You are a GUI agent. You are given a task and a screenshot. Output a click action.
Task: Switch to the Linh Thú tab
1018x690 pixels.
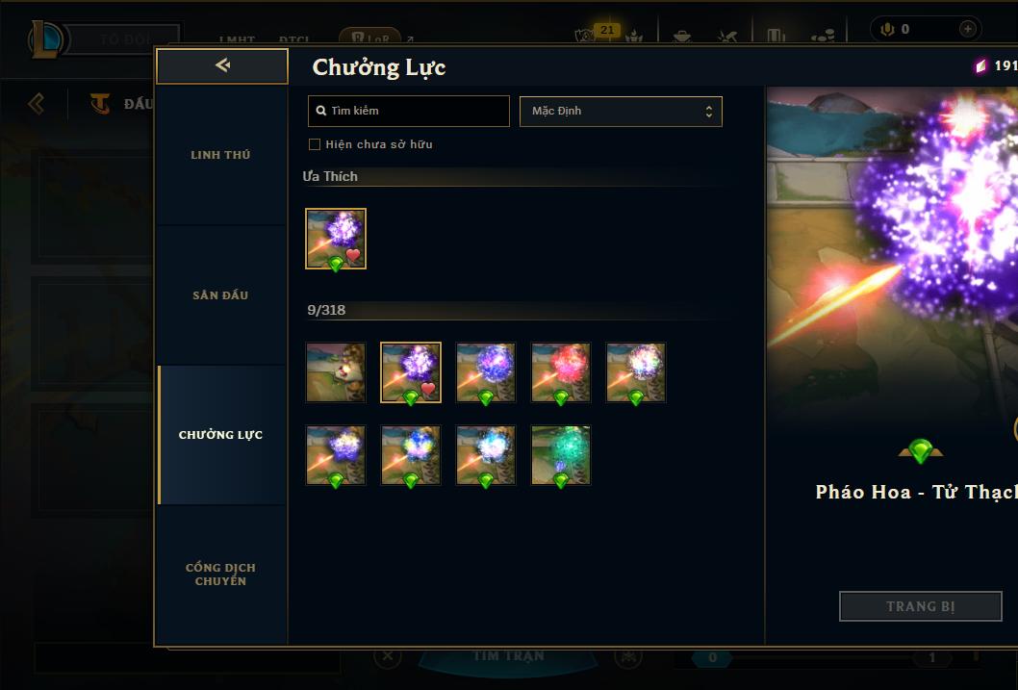coord(220,155)
